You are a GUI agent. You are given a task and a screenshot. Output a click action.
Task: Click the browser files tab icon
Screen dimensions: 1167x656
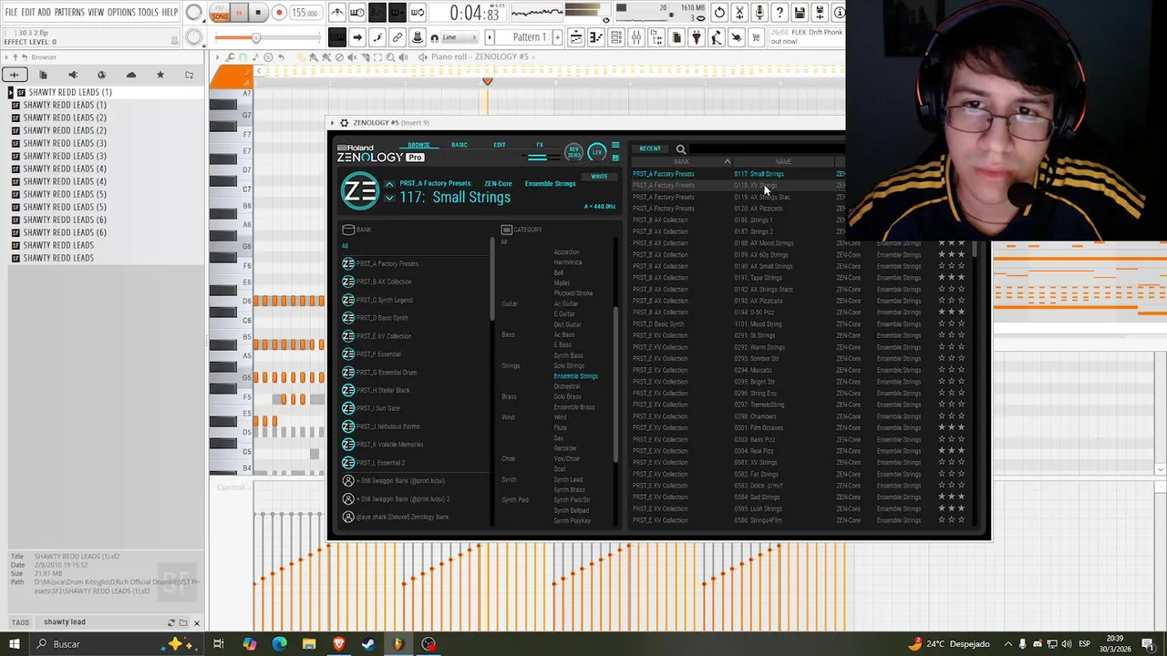pyautogui.click(x=43, y=75)
